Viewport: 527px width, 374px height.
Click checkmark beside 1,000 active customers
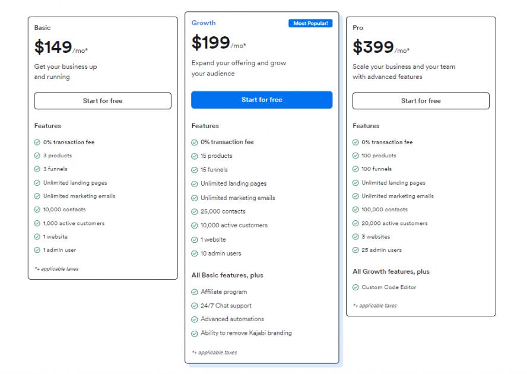(37, 223)
